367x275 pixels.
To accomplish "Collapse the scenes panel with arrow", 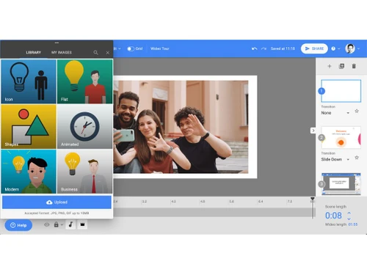I will click(313, 131).
